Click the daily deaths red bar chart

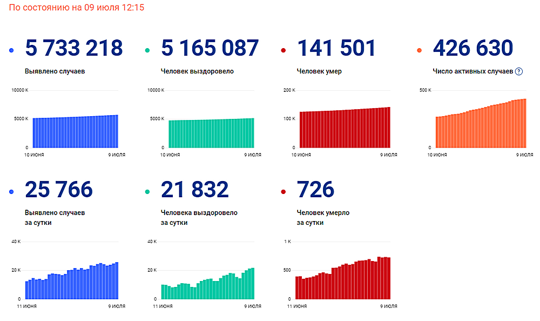[341, 274]
